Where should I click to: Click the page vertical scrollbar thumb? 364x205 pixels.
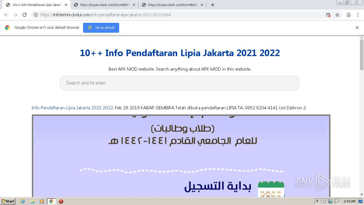coord(362,55)
